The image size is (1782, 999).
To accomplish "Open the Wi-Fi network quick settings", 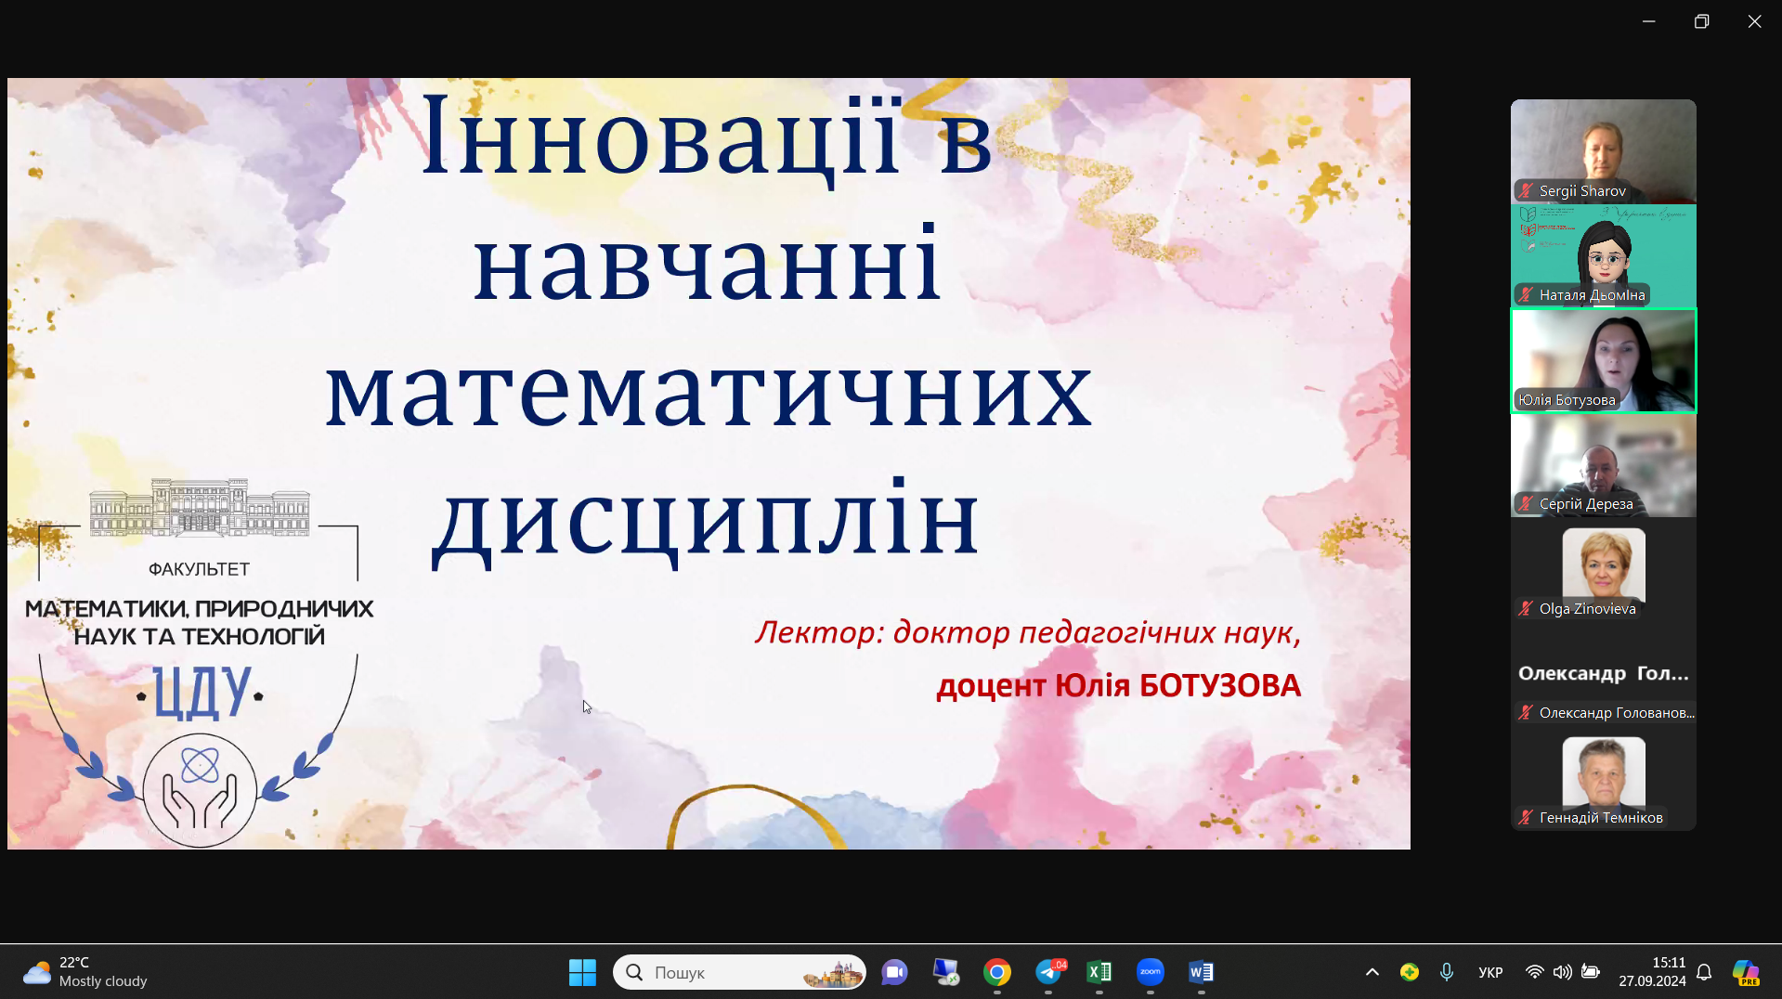I will click(1534, 972).
